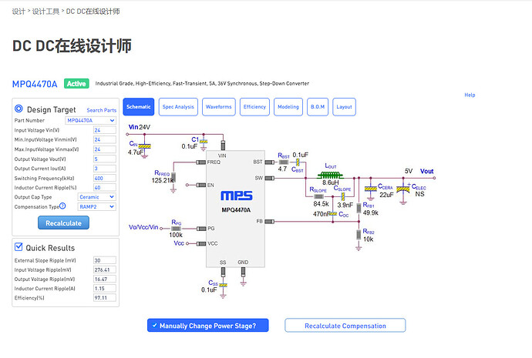Select the Rfb1 49.9k resistor symbol

coord(359,209)
